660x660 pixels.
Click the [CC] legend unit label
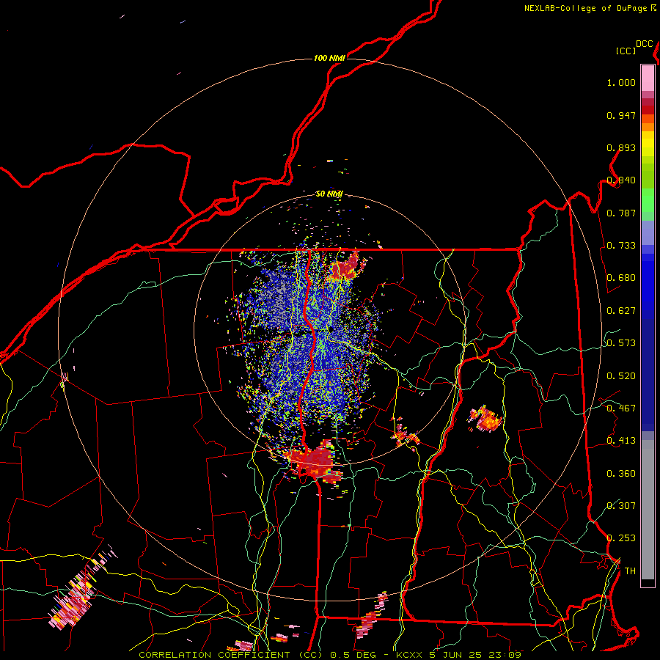pyautogui.click(x=626, y=51)
